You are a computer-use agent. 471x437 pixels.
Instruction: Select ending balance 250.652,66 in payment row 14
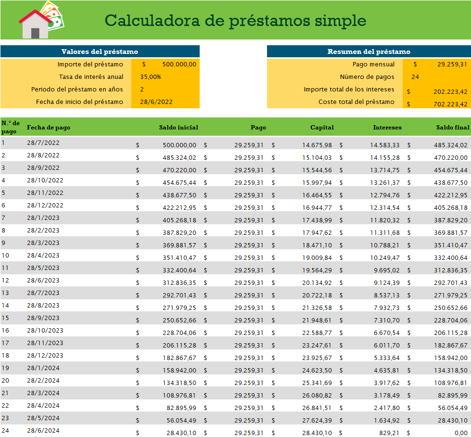pyautogui.click(x=451, y=308)
